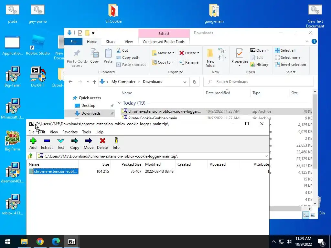This screenshot has width=331, height=248.
Task: Open the View menu in 7-Zip
Action: tap(54, 132)
